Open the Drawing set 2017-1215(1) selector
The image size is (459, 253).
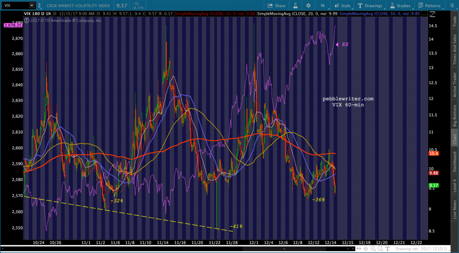click(x=423, y=249)
